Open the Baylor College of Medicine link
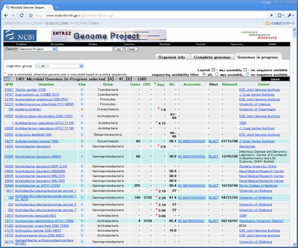Screen dimensions: 298x248 [x=258, y=185]
